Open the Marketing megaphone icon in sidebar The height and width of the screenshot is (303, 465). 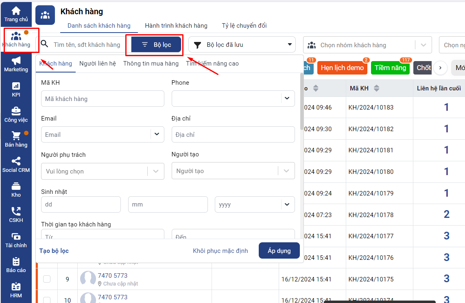[x=16, y=61]
